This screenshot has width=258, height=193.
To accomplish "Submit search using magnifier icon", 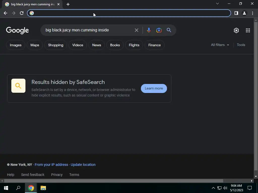I will [x=169, y=30].
